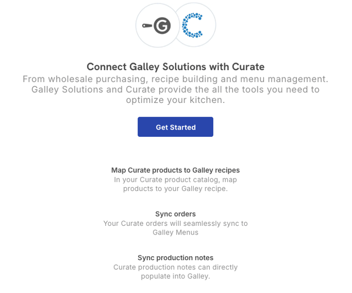352x293 pixels.
Task: Click the wholesale purchasing description paragraph
Action: click(175, 90)
